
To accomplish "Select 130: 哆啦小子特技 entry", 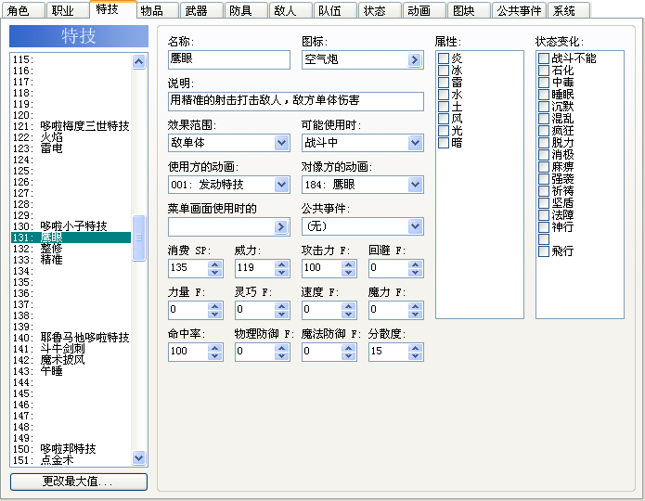I will (x=71, y=226).
